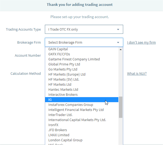Viewport: 163px width, 145px height.
Task: Select Go Markets Pty Ltd
Action: click(x=63, y=69)
